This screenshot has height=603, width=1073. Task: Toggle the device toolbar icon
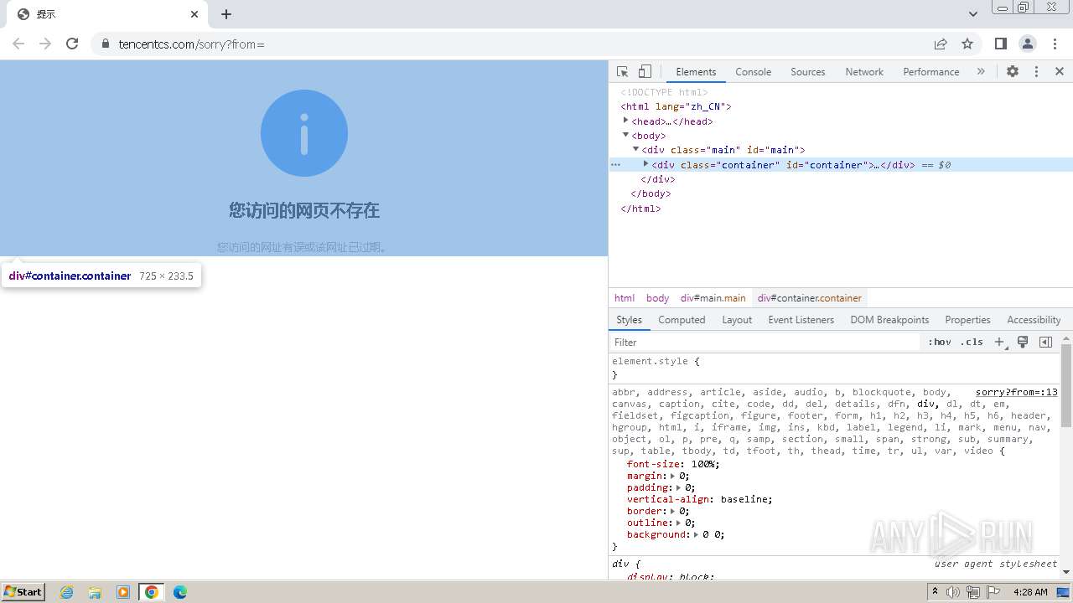(x=645, y=72)
